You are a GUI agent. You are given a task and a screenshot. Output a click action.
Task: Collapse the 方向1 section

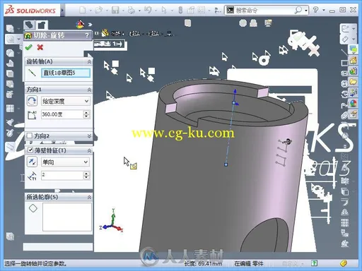(x=89, y=90)
